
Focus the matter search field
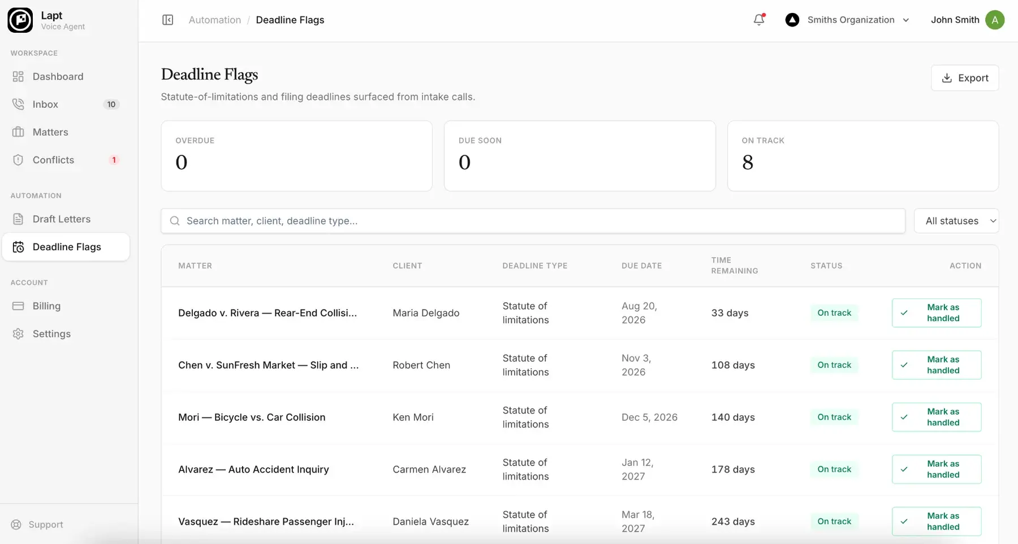533,221
